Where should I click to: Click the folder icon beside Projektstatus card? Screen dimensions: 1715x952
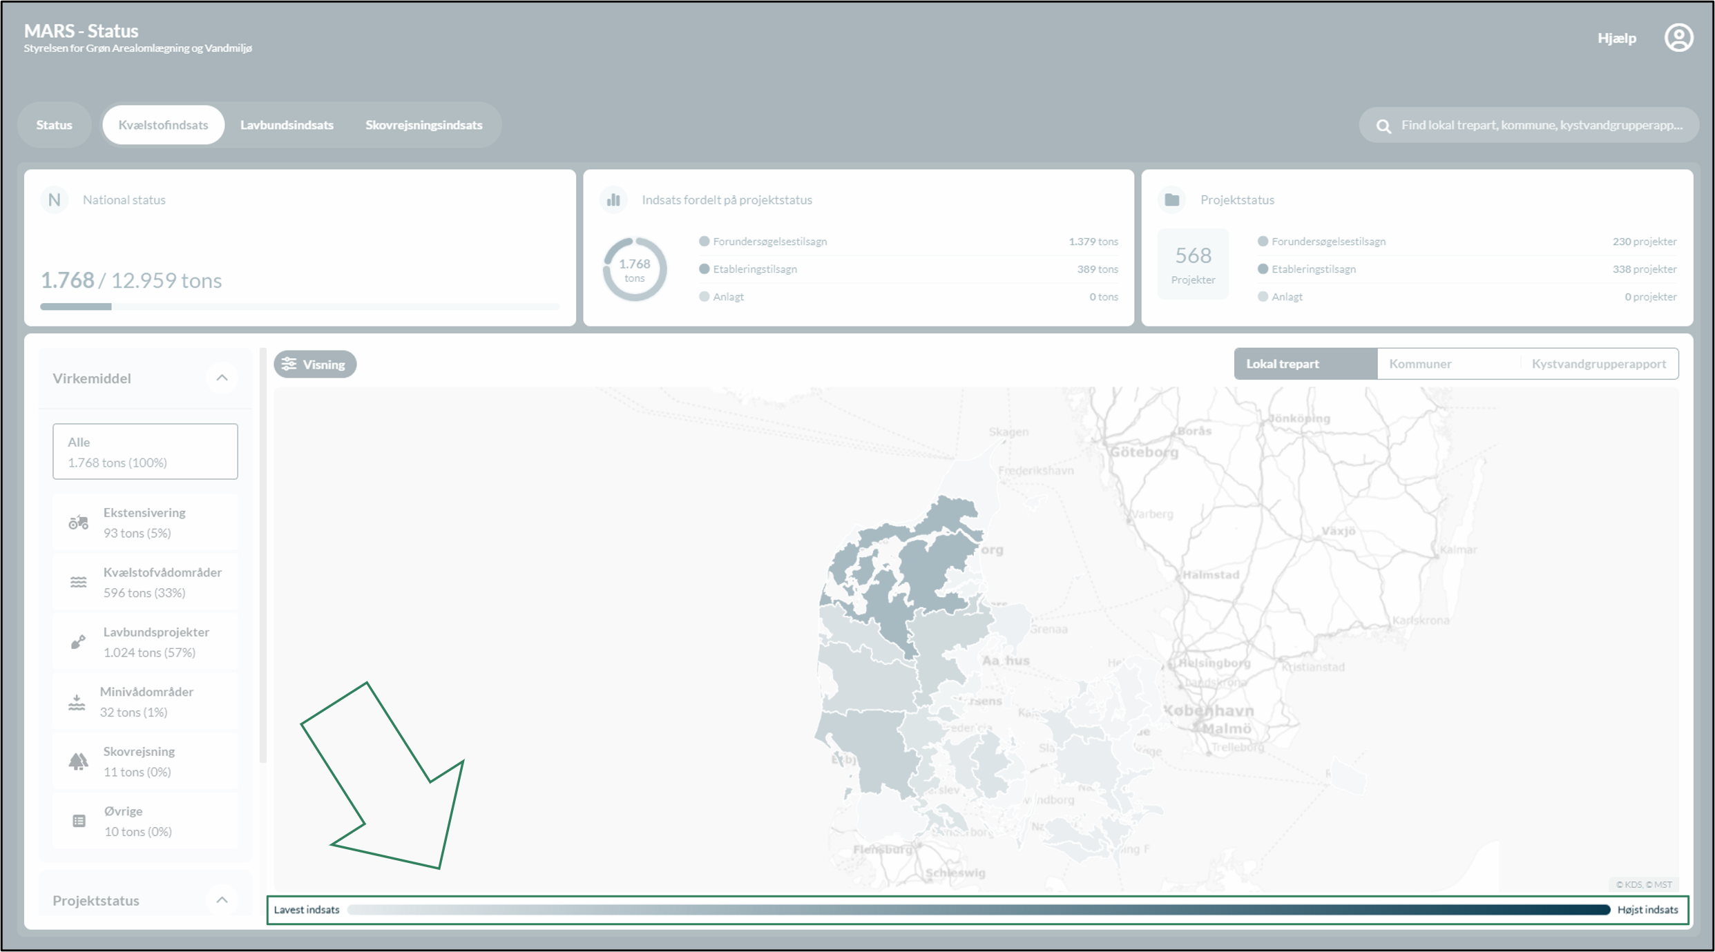tap(1172, 200)
